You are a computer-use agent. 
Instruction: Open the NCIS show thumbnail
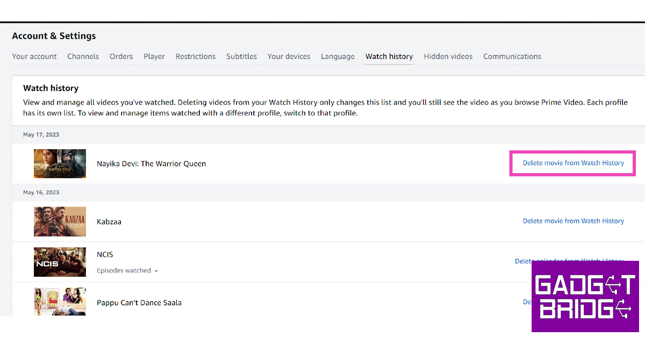pos(60,262)
